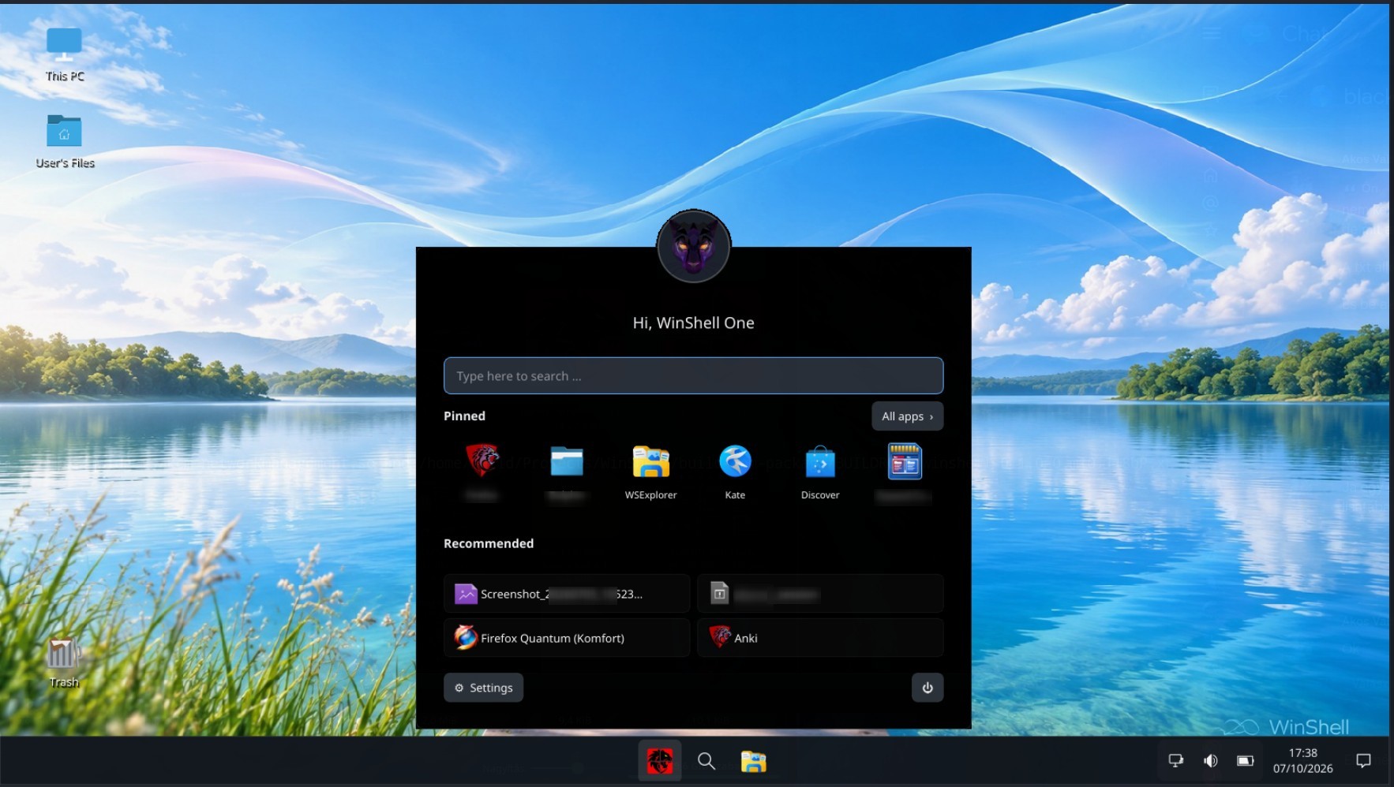Image resolution: width=1394 pixels, height=787 pixels.
Task: Select User's Files desktop icon
Action: coord(65,140)
